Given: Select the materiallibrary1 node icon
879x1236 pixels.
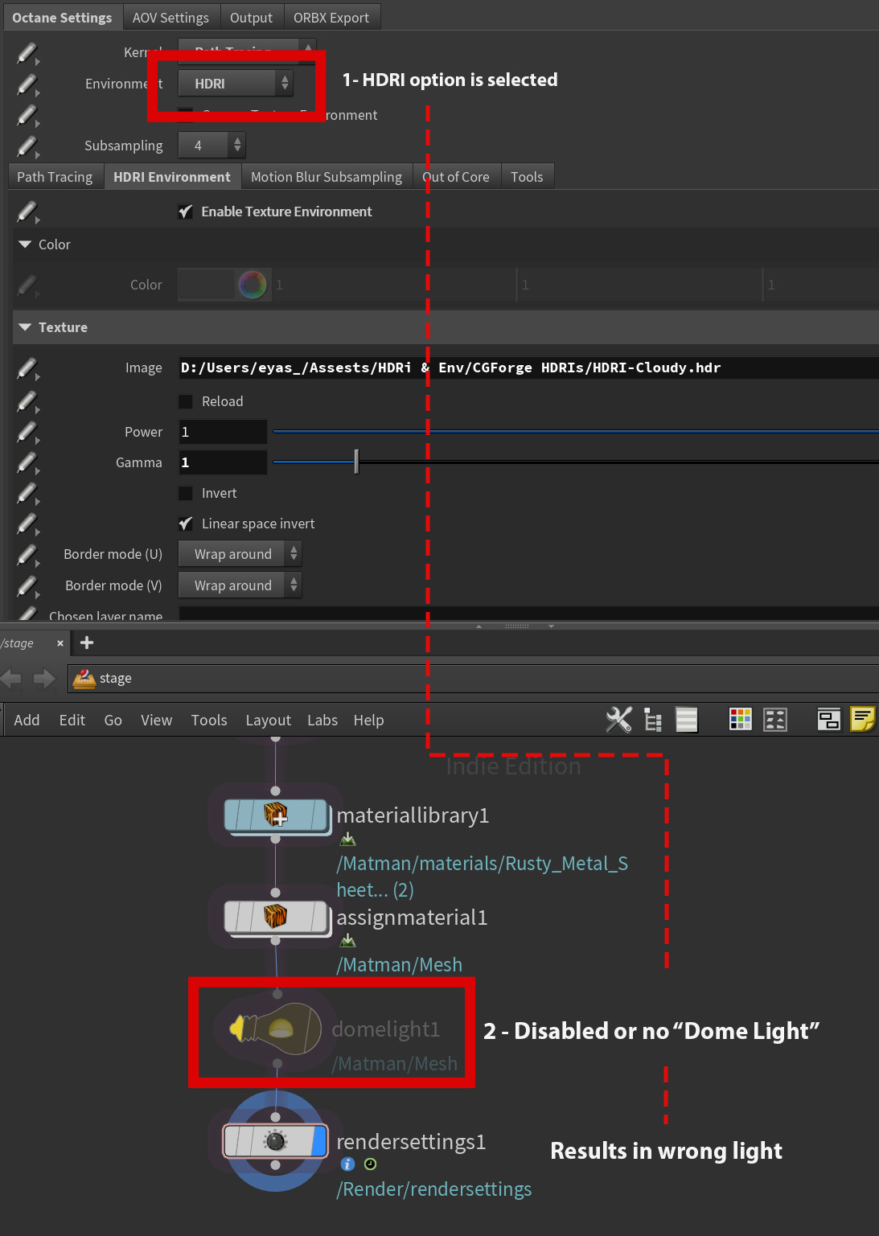Looking at the screenshot, I should [x=276, y=815].
